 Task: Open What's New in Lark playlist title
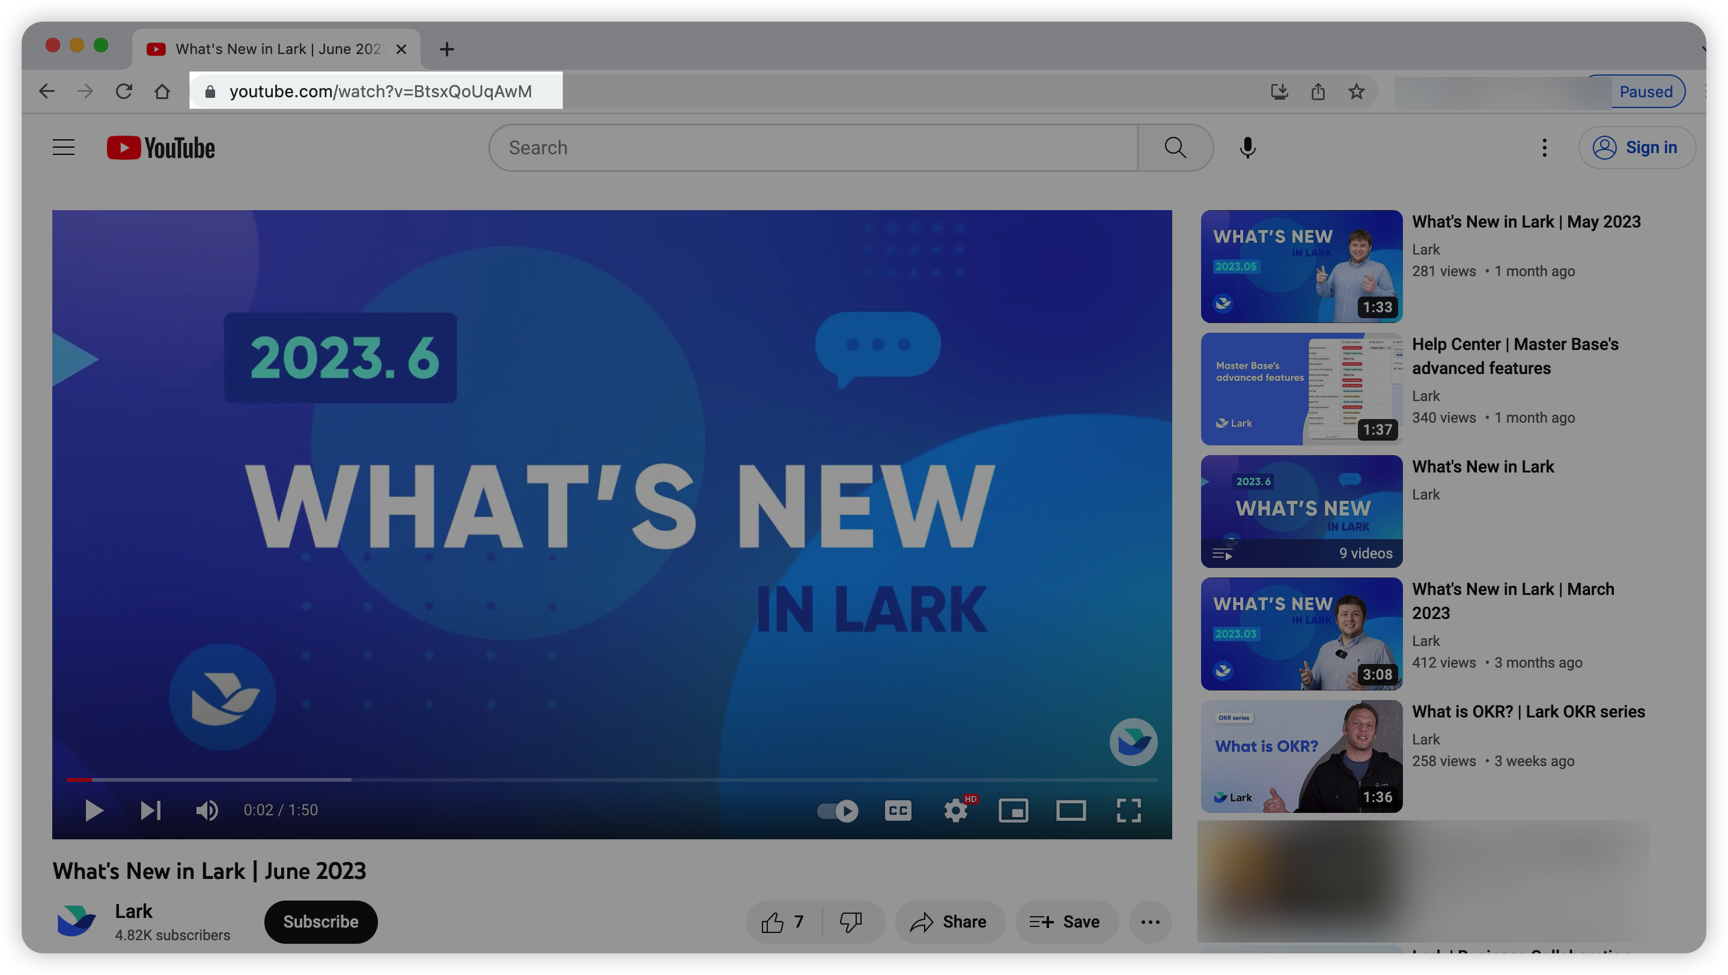(1482, 466)
